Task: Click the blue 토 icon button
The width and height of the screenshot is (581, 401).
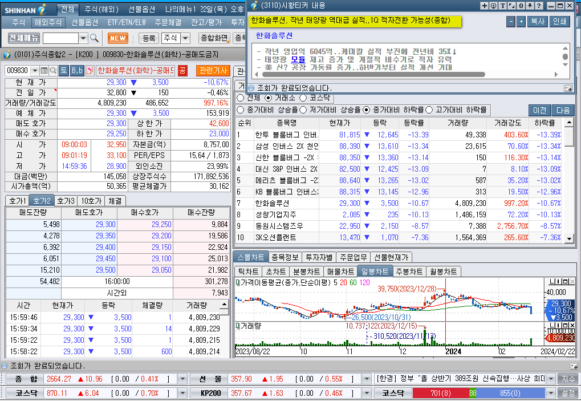Action: [x=64, y=70]
